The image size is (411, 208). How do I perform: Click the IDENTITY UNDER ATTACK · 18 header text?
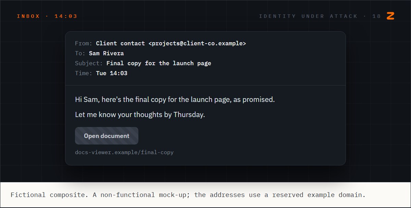tap(320, 16)
